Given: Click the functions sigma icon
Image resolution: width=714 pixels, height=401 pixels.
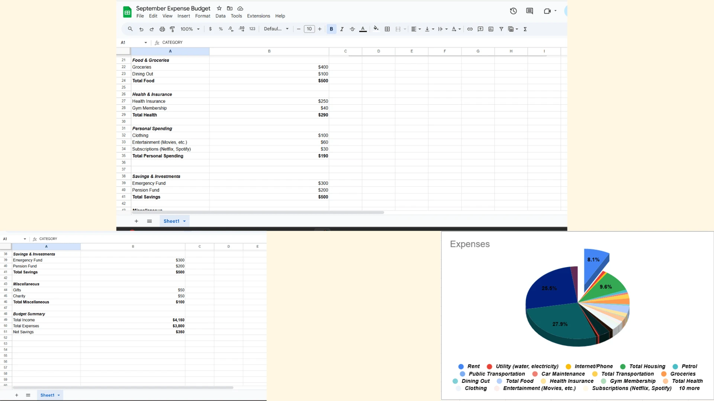Looking at the screenshot, I should [525, 29].
